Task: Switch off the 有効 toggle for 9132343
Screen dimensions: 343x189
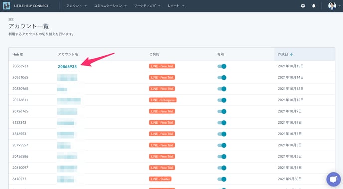Action: click(222, 123)
